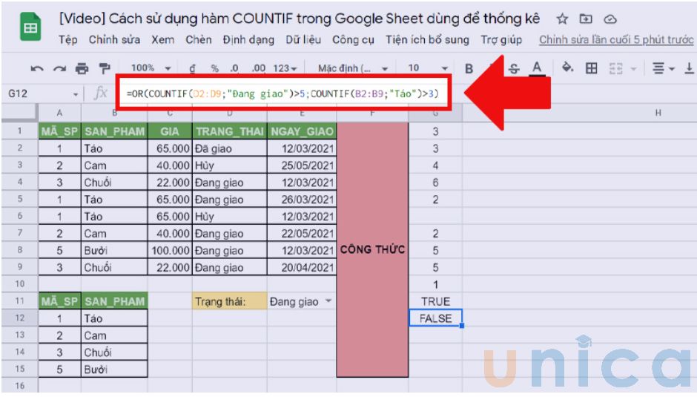Print the spreadsheet

82,68
